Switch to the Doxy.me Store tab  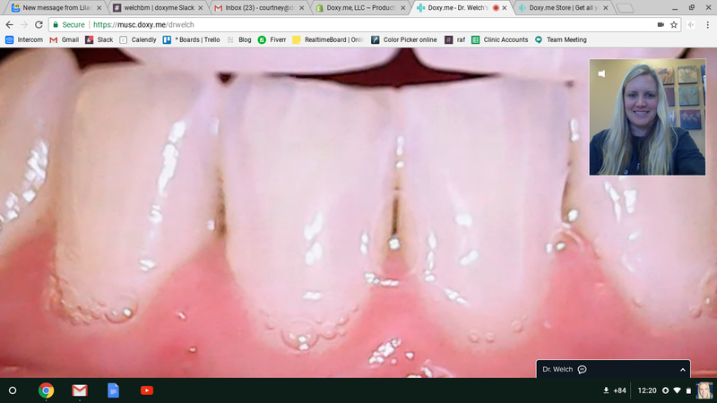(x=565, y=8)
